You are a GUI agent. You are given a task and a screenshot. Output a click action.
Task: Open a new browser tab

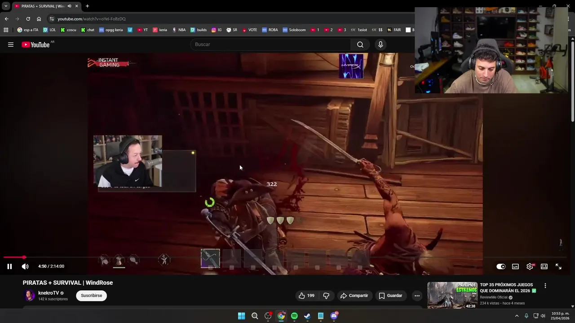[87, 6]
